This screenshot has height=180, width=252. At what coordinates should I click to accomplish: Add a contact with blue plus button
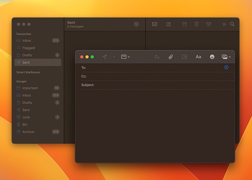226,67
